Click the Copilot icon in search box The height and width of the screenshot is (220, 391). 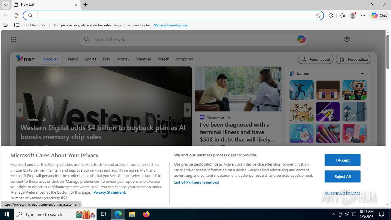pos(301,39)
